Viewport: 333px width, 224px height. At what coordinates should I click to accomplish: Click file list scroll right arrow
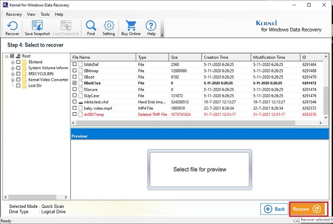click(x=320, y=123)
